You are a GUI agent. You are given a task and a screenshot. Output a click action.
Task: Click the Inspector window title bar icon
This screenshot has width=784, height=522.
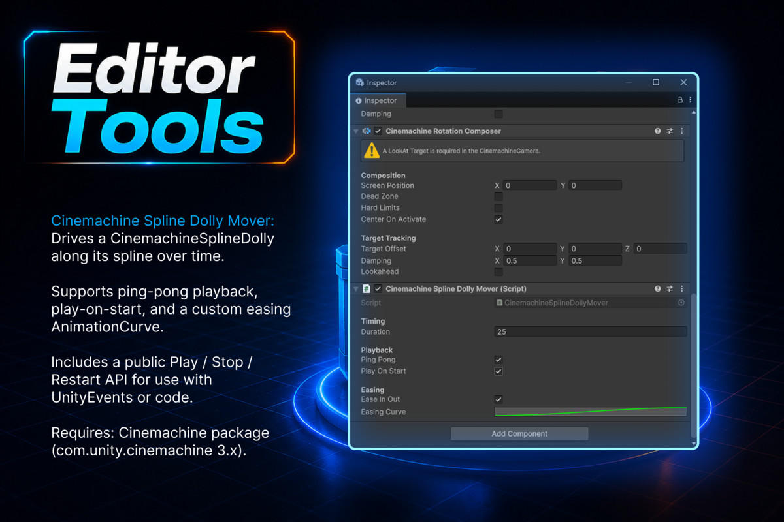(x=359, y=83)
